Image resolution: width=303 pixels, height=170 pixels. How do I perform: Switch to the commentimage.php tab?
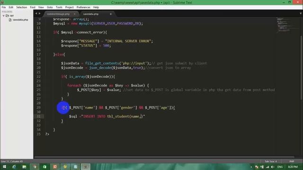58,14
